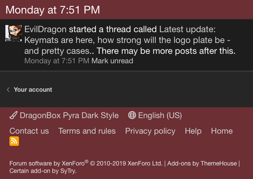The width and height of the screenshot is (253, 179).
Task: Open the English (US) language chooser
Action: [x=160, y=115]
